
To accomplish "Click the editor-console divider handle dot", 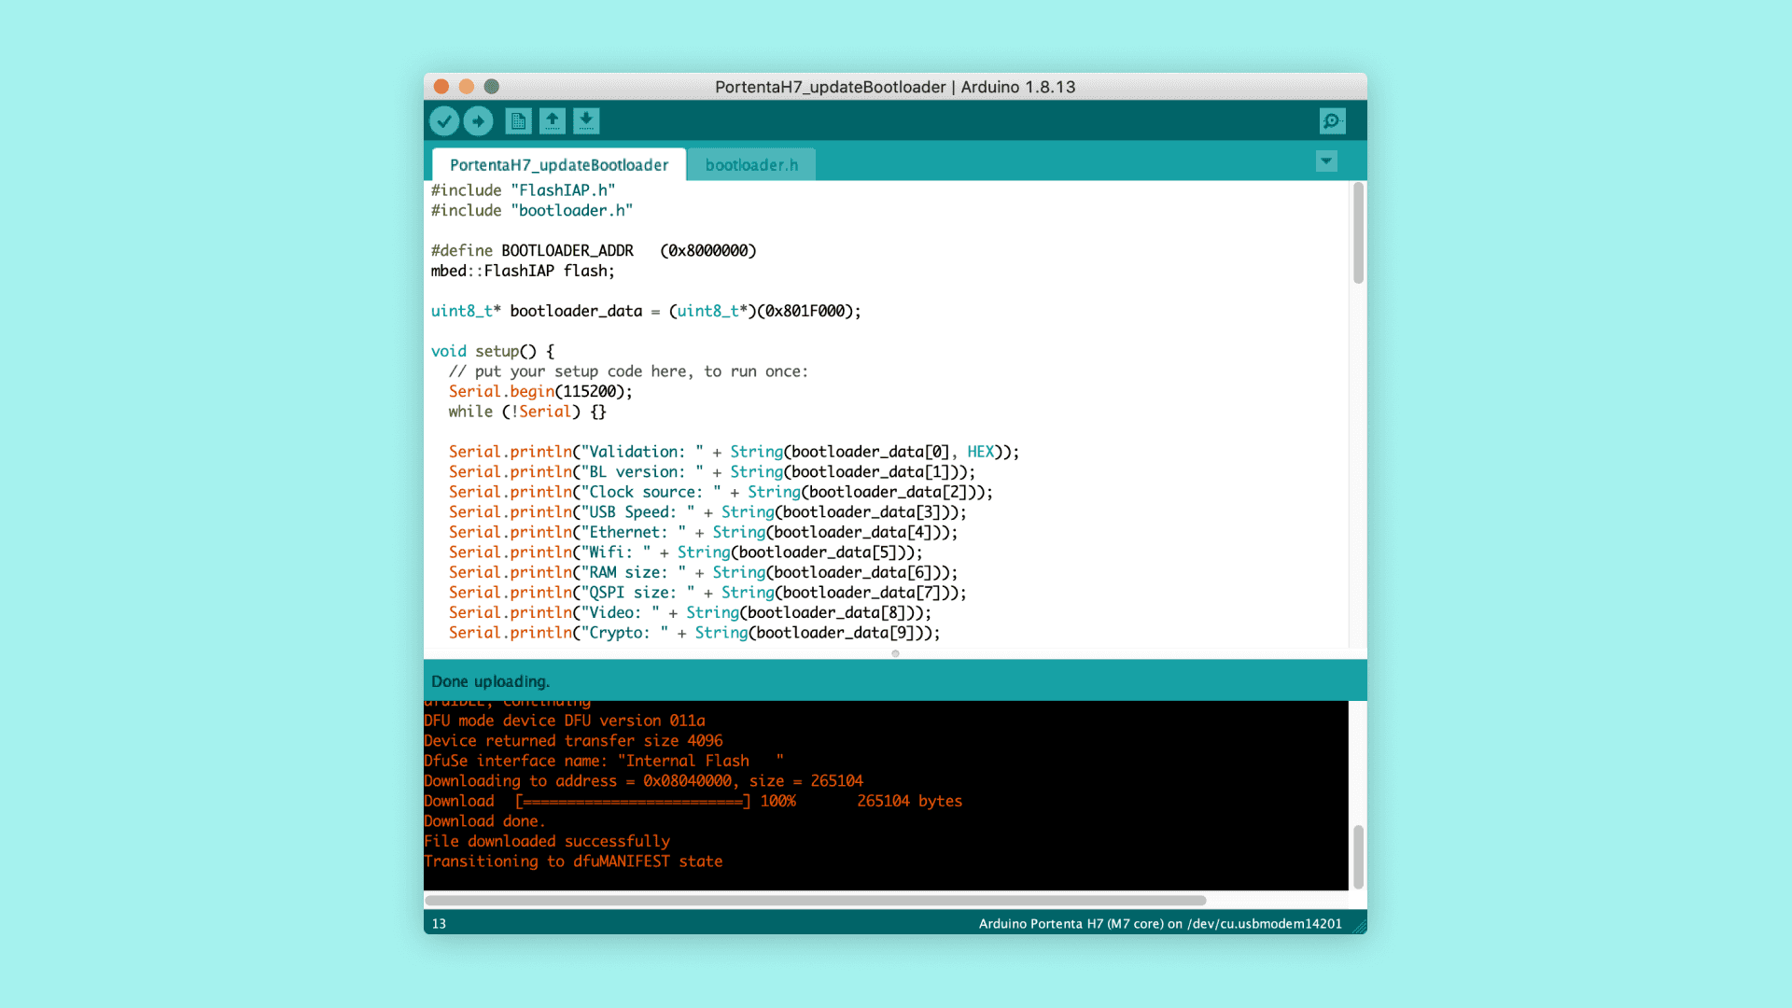I will [895, 653].
